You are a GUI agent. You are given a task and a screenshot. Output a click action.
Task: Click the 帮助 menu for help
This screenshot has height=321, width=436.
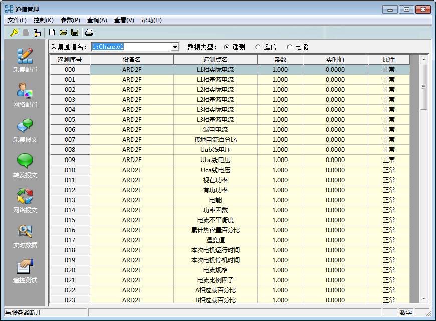(x=149, y=20)
